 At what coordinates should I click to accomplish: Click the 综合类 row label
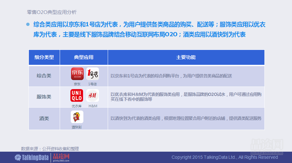(44, 76)
